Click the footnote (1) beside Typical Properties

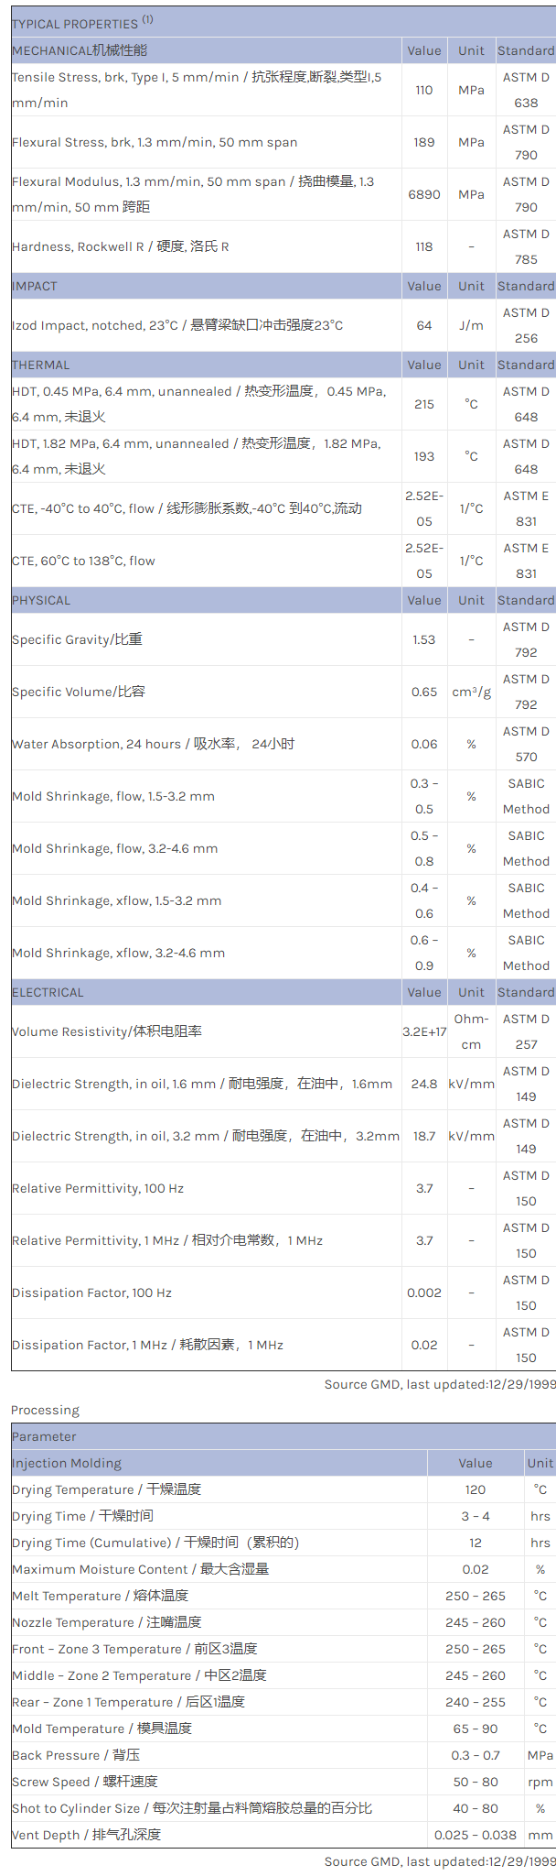point(147,19)
